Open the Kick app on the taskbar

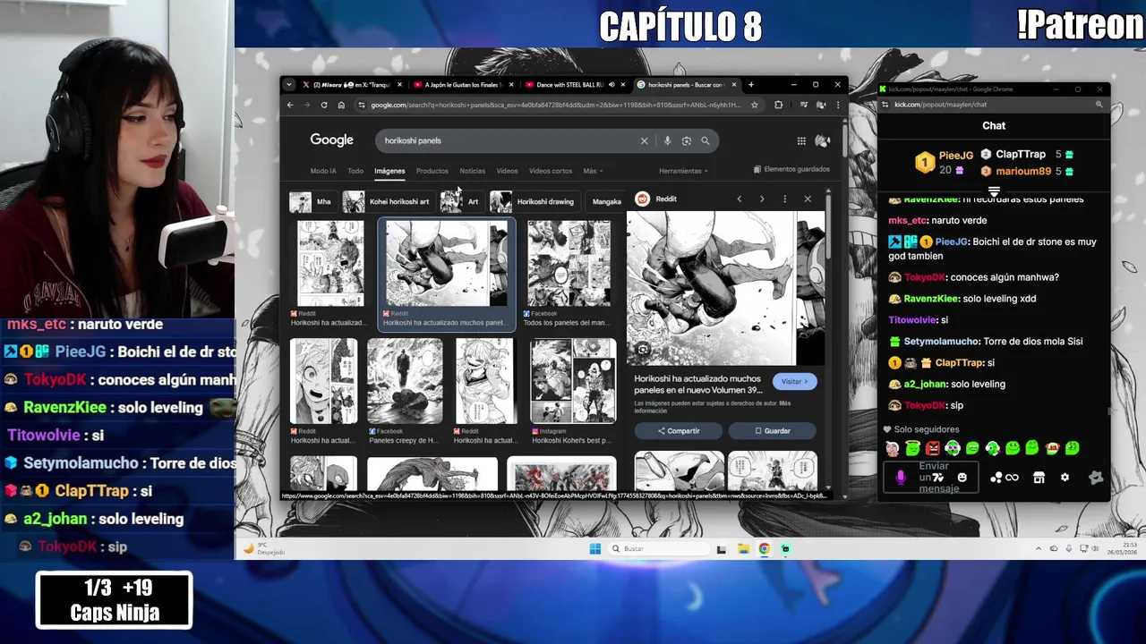(785, 549)
